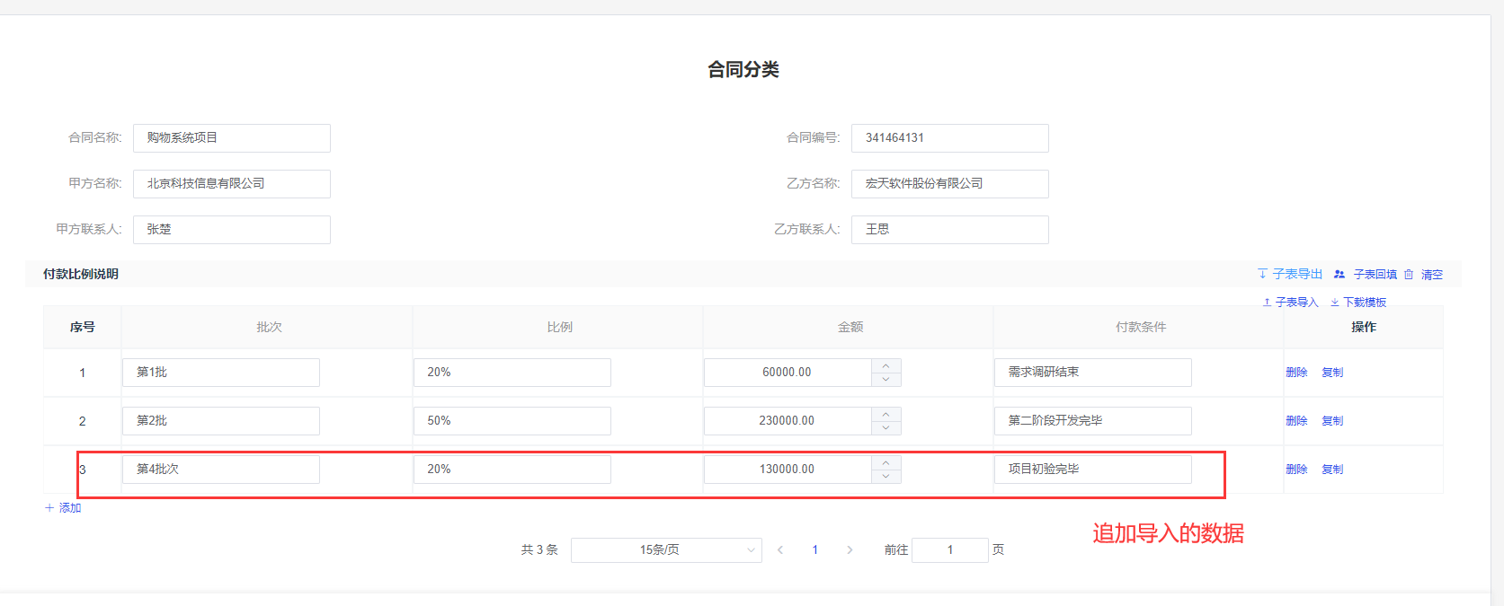Click the 前往 page jump input box
This screenshot has height=606, width=1504.
click(949, 550)
